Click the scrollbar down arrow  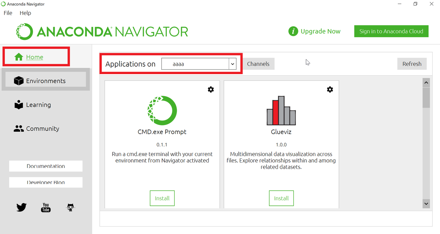tap(426, 204)
